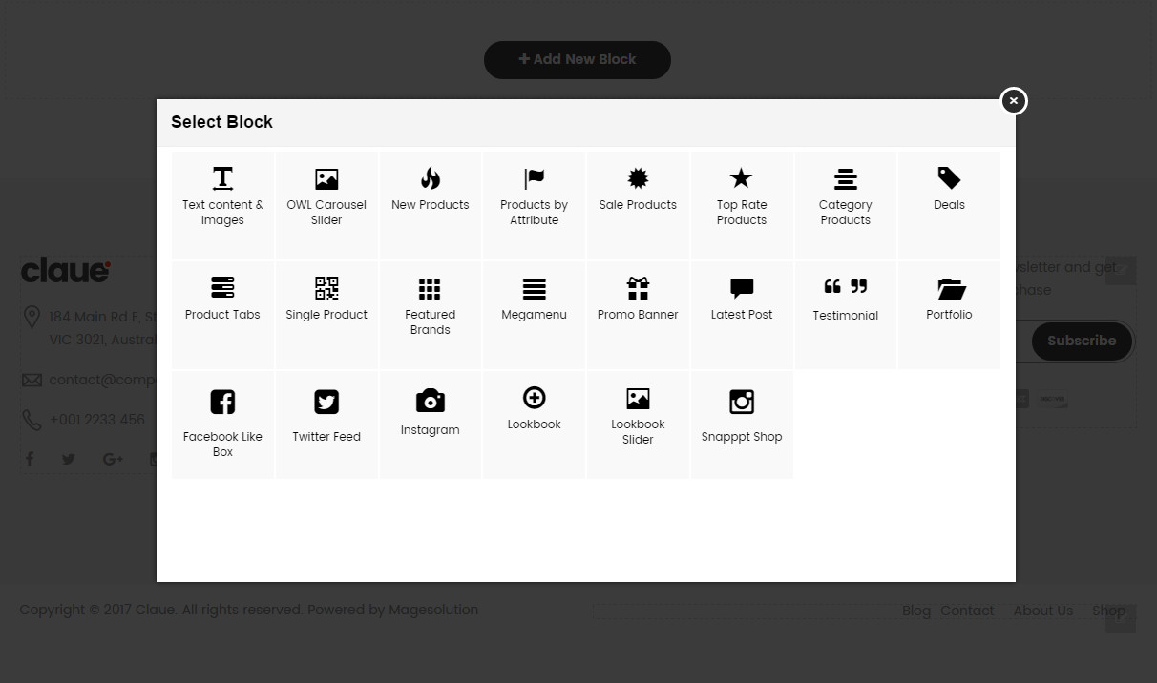
Task: Click the envelope icon beside contact email
Action: click(x=32, y=381)
